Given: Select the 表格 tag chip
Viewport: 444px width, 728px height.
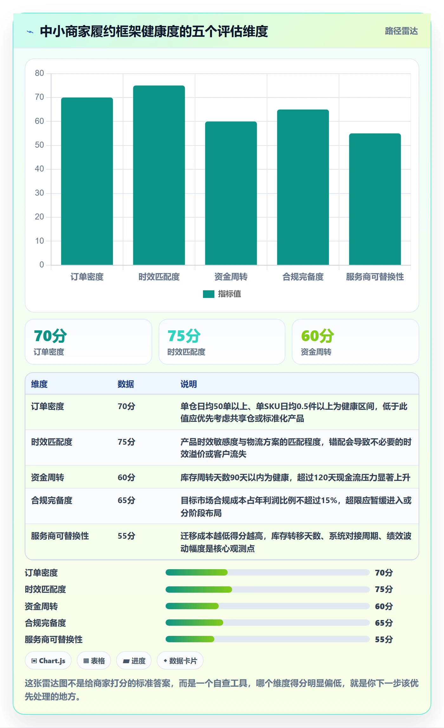Looking at the screenshot, I should [x=94, y=661].
